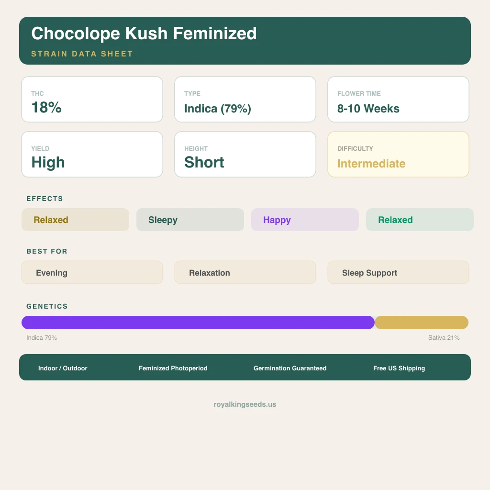Click the purple Indica segment of genetics bar
This screenshot has height=490, width=490.
pyautogui.click(x=198, y=323)
